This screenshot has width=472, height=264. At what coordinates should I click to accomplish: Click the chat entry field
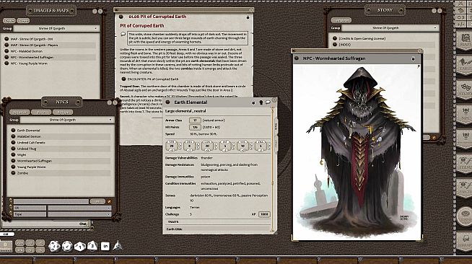45,224
